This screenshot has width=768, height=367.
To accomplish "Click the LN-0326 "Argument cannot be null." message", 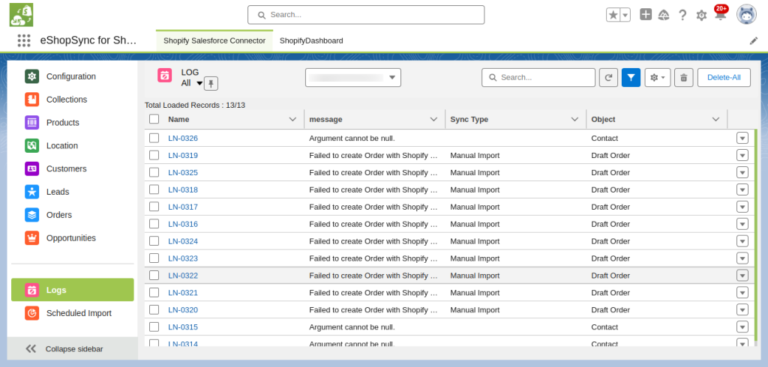I will (352, 139).
